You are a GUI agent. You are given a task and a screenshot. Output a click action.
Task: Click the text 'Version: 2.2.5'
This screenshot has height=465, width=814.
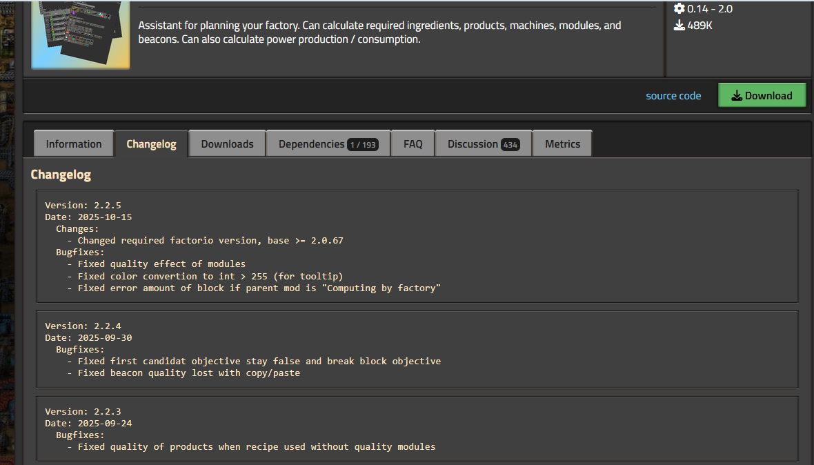point(83,205)
